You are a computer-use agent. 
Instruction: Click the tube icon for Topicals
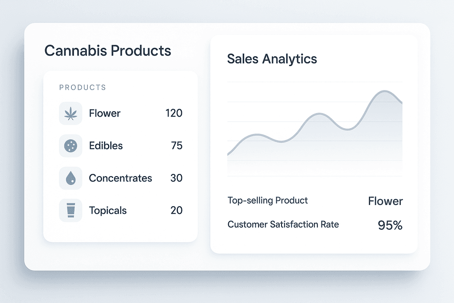click(x=70, y=210)
